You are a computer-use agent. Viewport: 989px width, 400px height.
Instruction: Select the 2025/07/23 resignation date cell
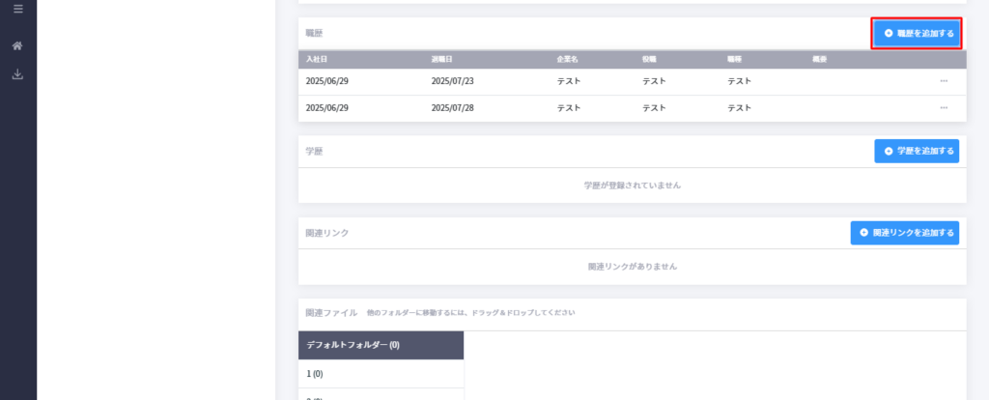(x=452, y=81)
